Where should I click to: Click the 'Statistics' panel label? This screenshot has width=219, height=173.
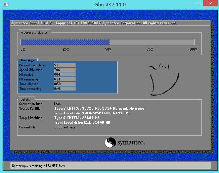pos(28,61)
